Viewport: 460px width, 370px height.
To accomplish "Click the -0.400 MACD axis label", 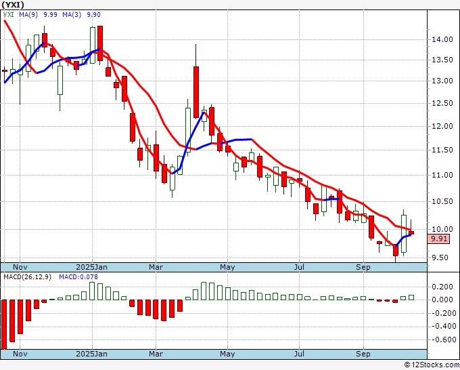I will point(442,326).
